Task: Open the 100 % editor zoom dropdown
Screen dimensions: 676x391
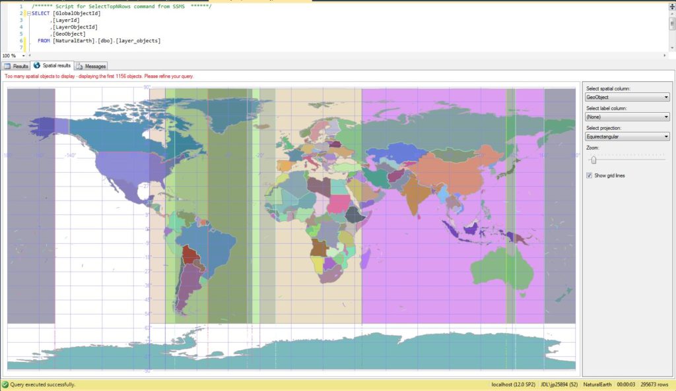Action: [x=22, y=56]
